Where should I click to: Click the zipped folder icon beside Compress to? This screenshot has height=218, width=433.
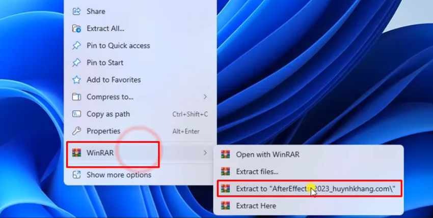point(76,97)
